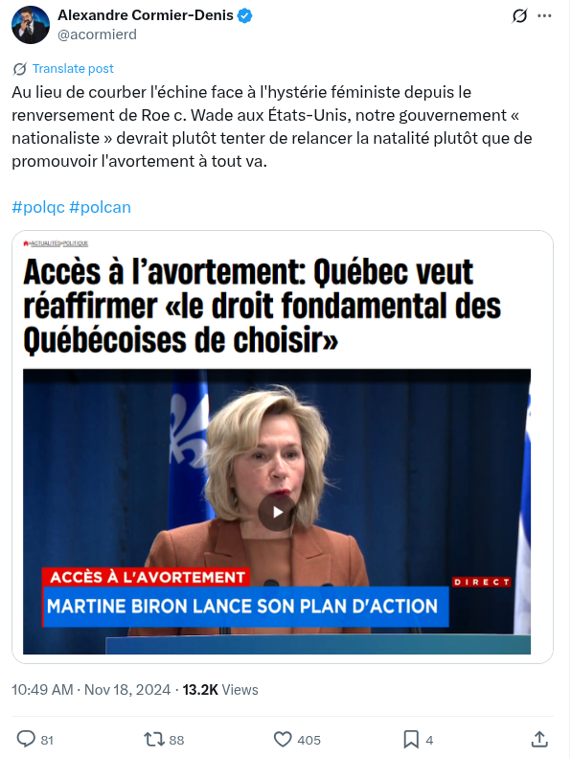Viewport: 571px width, 758px height.
Task: Open the #polqc hashtag
Action: [x=38, y=207]
